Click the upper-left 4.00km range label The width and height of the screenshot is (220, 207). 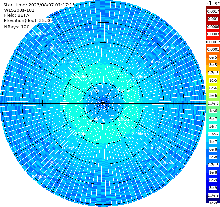tap(53, 48)
